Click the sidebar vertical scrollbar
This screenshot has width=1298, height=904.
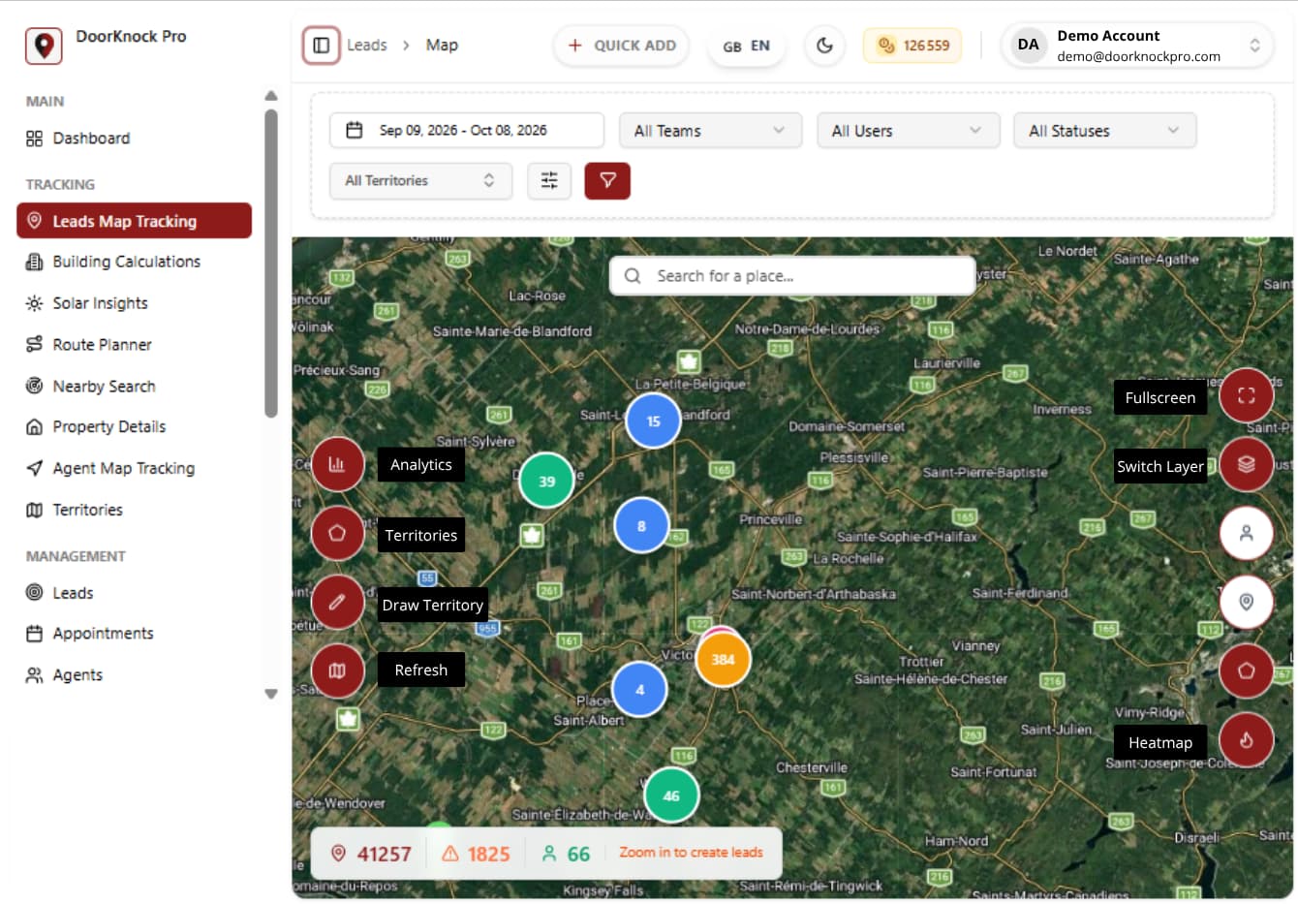pos(271,264)
